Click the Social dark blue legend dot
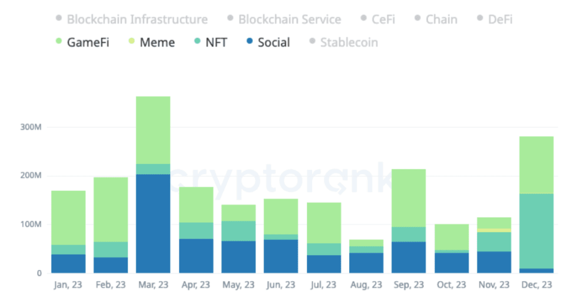566x307 pixels. pos(250,42)
